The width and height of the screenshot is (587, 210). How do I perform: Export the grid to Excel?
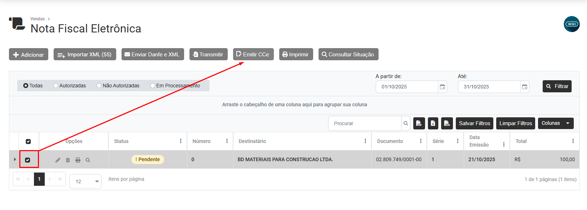tap(433, 123)
